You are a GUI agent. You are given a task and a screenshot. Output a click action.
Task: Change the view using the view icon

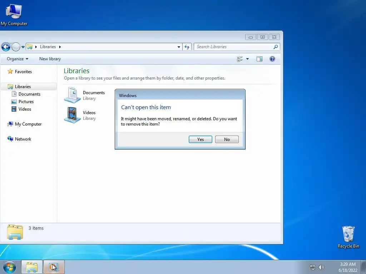240,59
